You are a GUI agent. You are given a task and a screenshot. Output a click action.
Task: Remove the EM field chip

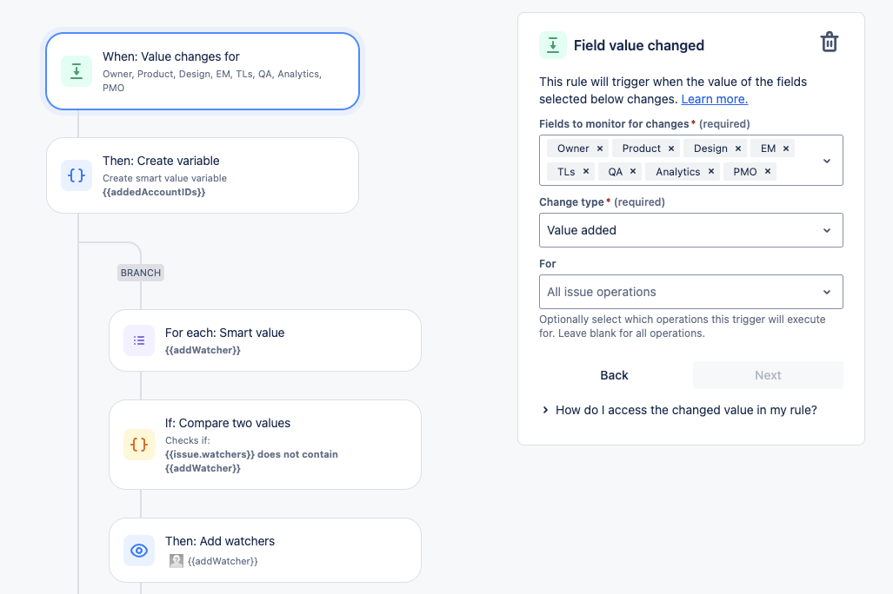786,148
